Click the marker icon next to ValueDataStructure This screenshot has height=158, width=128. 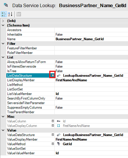[x=53, y=135]
